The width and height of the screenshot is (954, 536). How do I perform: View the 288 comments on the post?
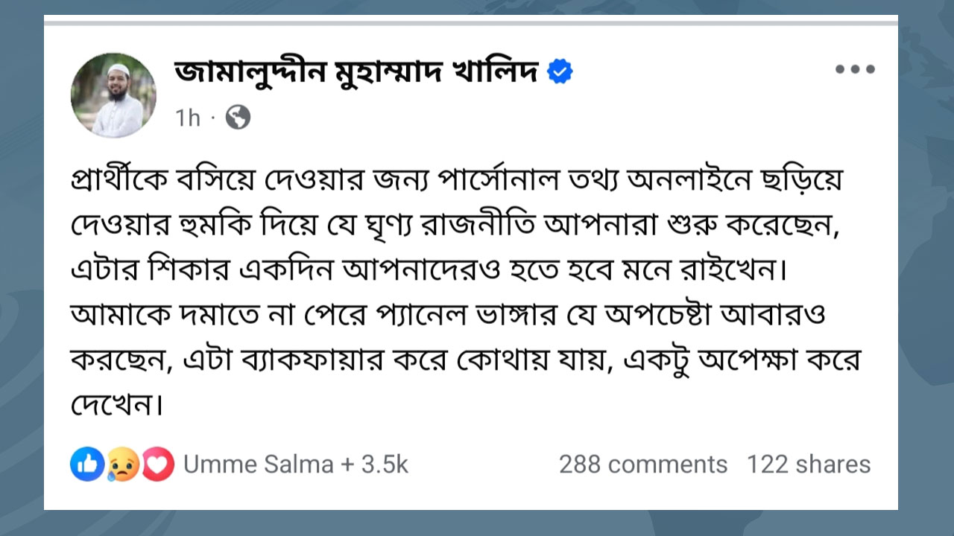tap(642, 464)
